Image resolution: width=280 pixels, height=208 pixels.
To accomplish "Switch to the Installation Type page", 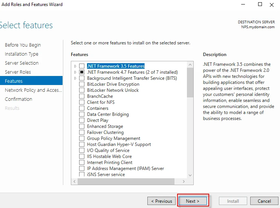I will point(21,54).
